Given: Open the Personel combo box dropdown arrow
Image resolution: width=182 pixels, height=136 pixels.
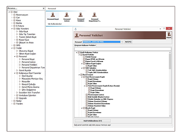Looking at the screenshot, I should click(122, 42).
